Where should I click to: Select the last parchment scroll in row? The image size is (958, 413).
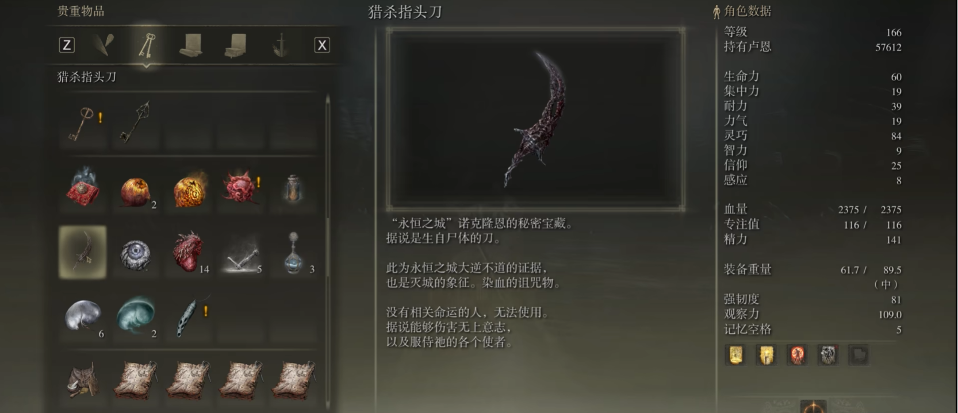(x=294, y=380)
